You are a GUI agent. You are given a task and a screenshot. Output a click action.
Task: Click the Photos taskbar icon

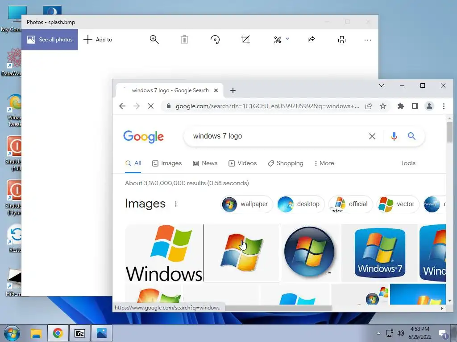(102, 333)
